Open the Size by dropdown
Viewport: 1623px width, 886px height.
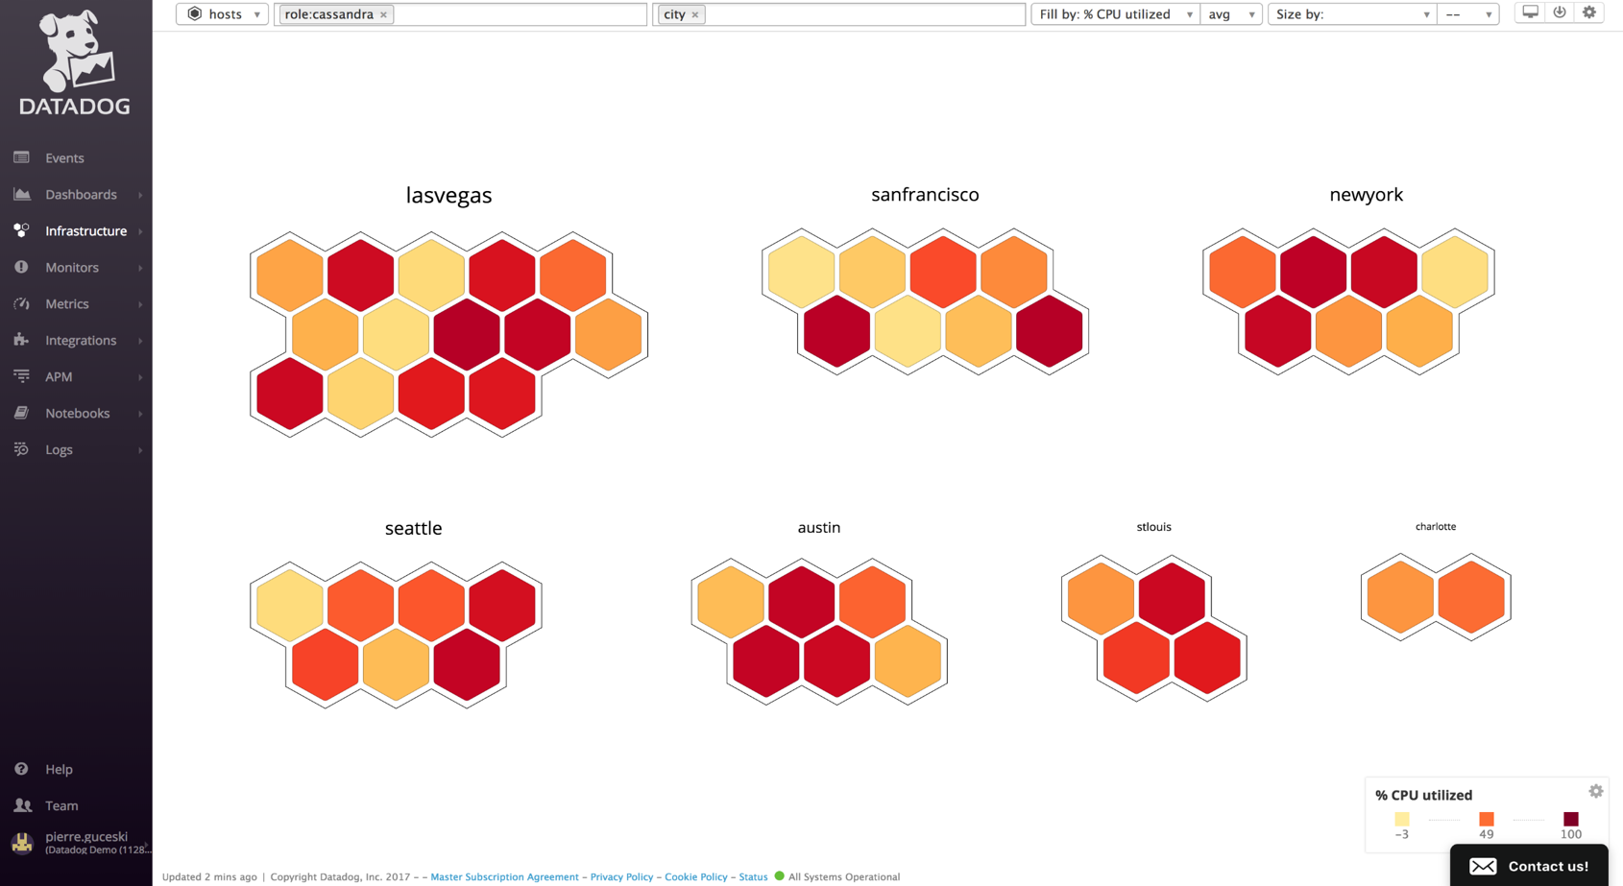(1351, 14)
